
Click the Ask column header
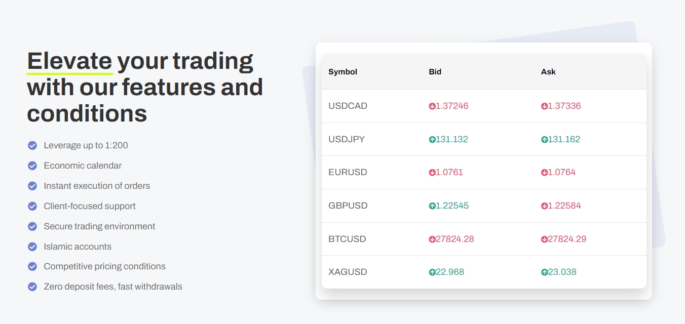[x=548, y=72]
